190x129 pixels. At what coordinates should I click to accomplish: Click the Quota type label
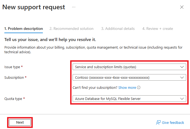pyautogui.click(x=13, y=99)
